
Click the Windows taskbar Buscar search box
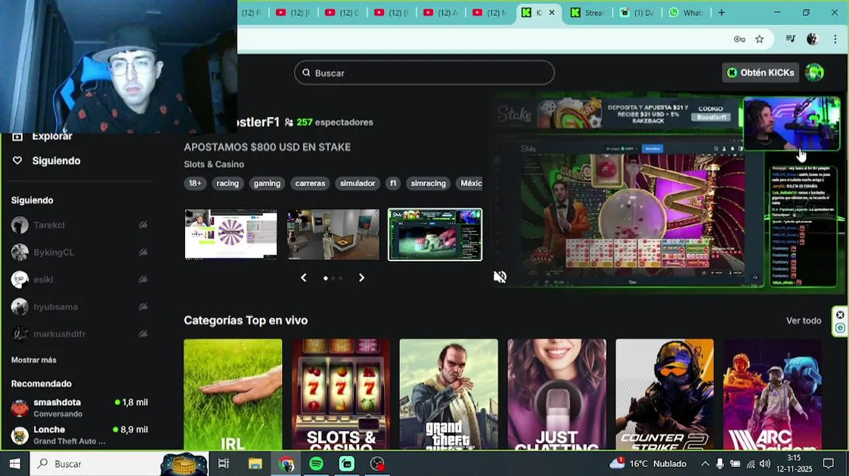coord(119,463)
